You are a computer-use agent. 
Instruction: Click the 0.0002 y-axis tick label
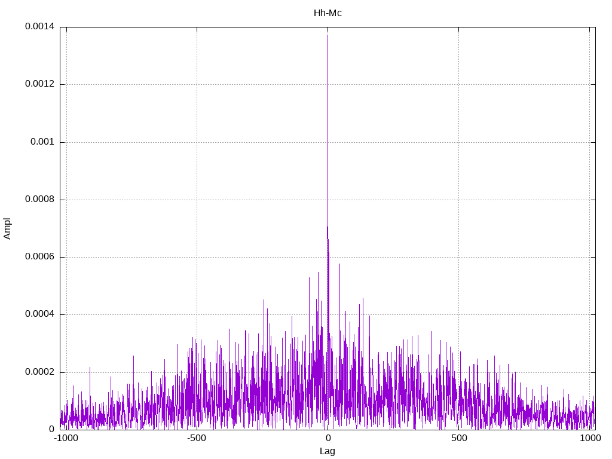click(x=40, y=372)
